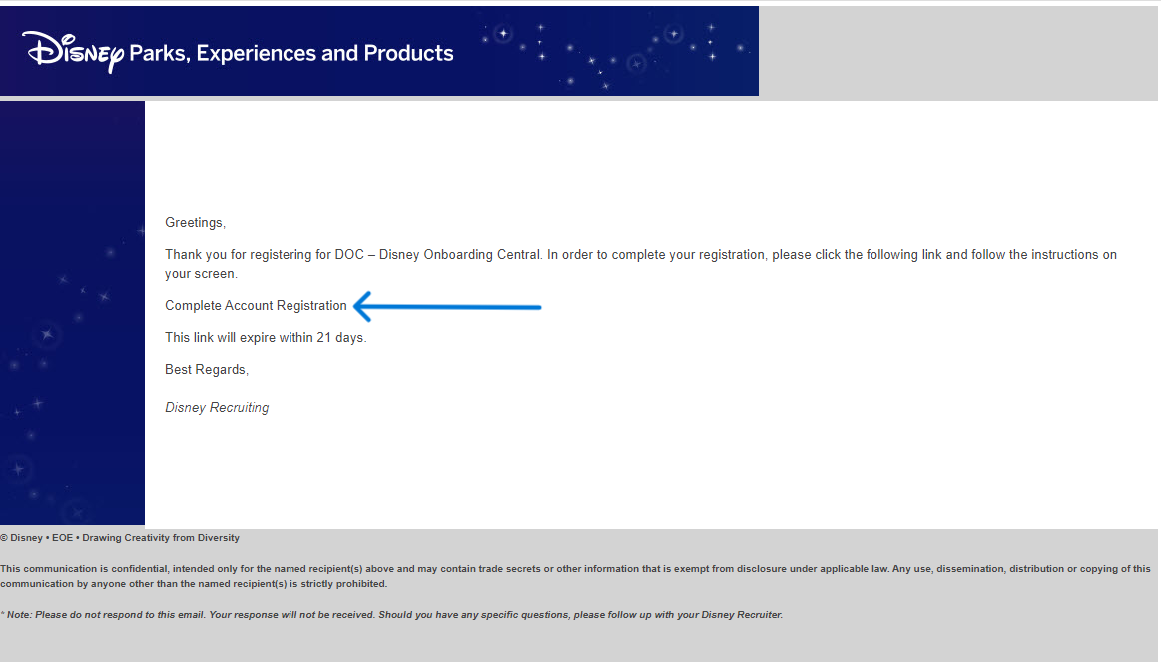Select the 'Please do not respond to this email' note
The height and width of the screenshot is (662, 1161).
(x=391, y=615)
